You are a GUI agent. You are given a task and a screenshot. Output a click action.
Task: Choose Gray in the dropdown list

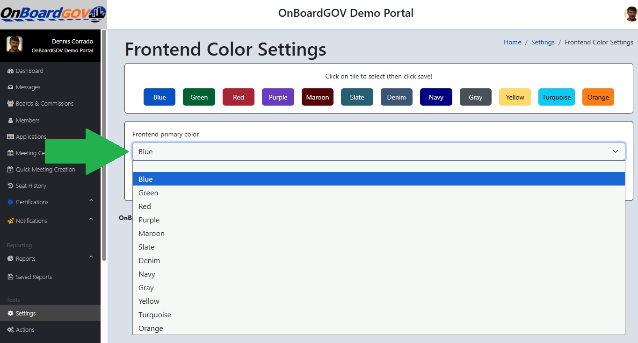(x=379, y=287)
